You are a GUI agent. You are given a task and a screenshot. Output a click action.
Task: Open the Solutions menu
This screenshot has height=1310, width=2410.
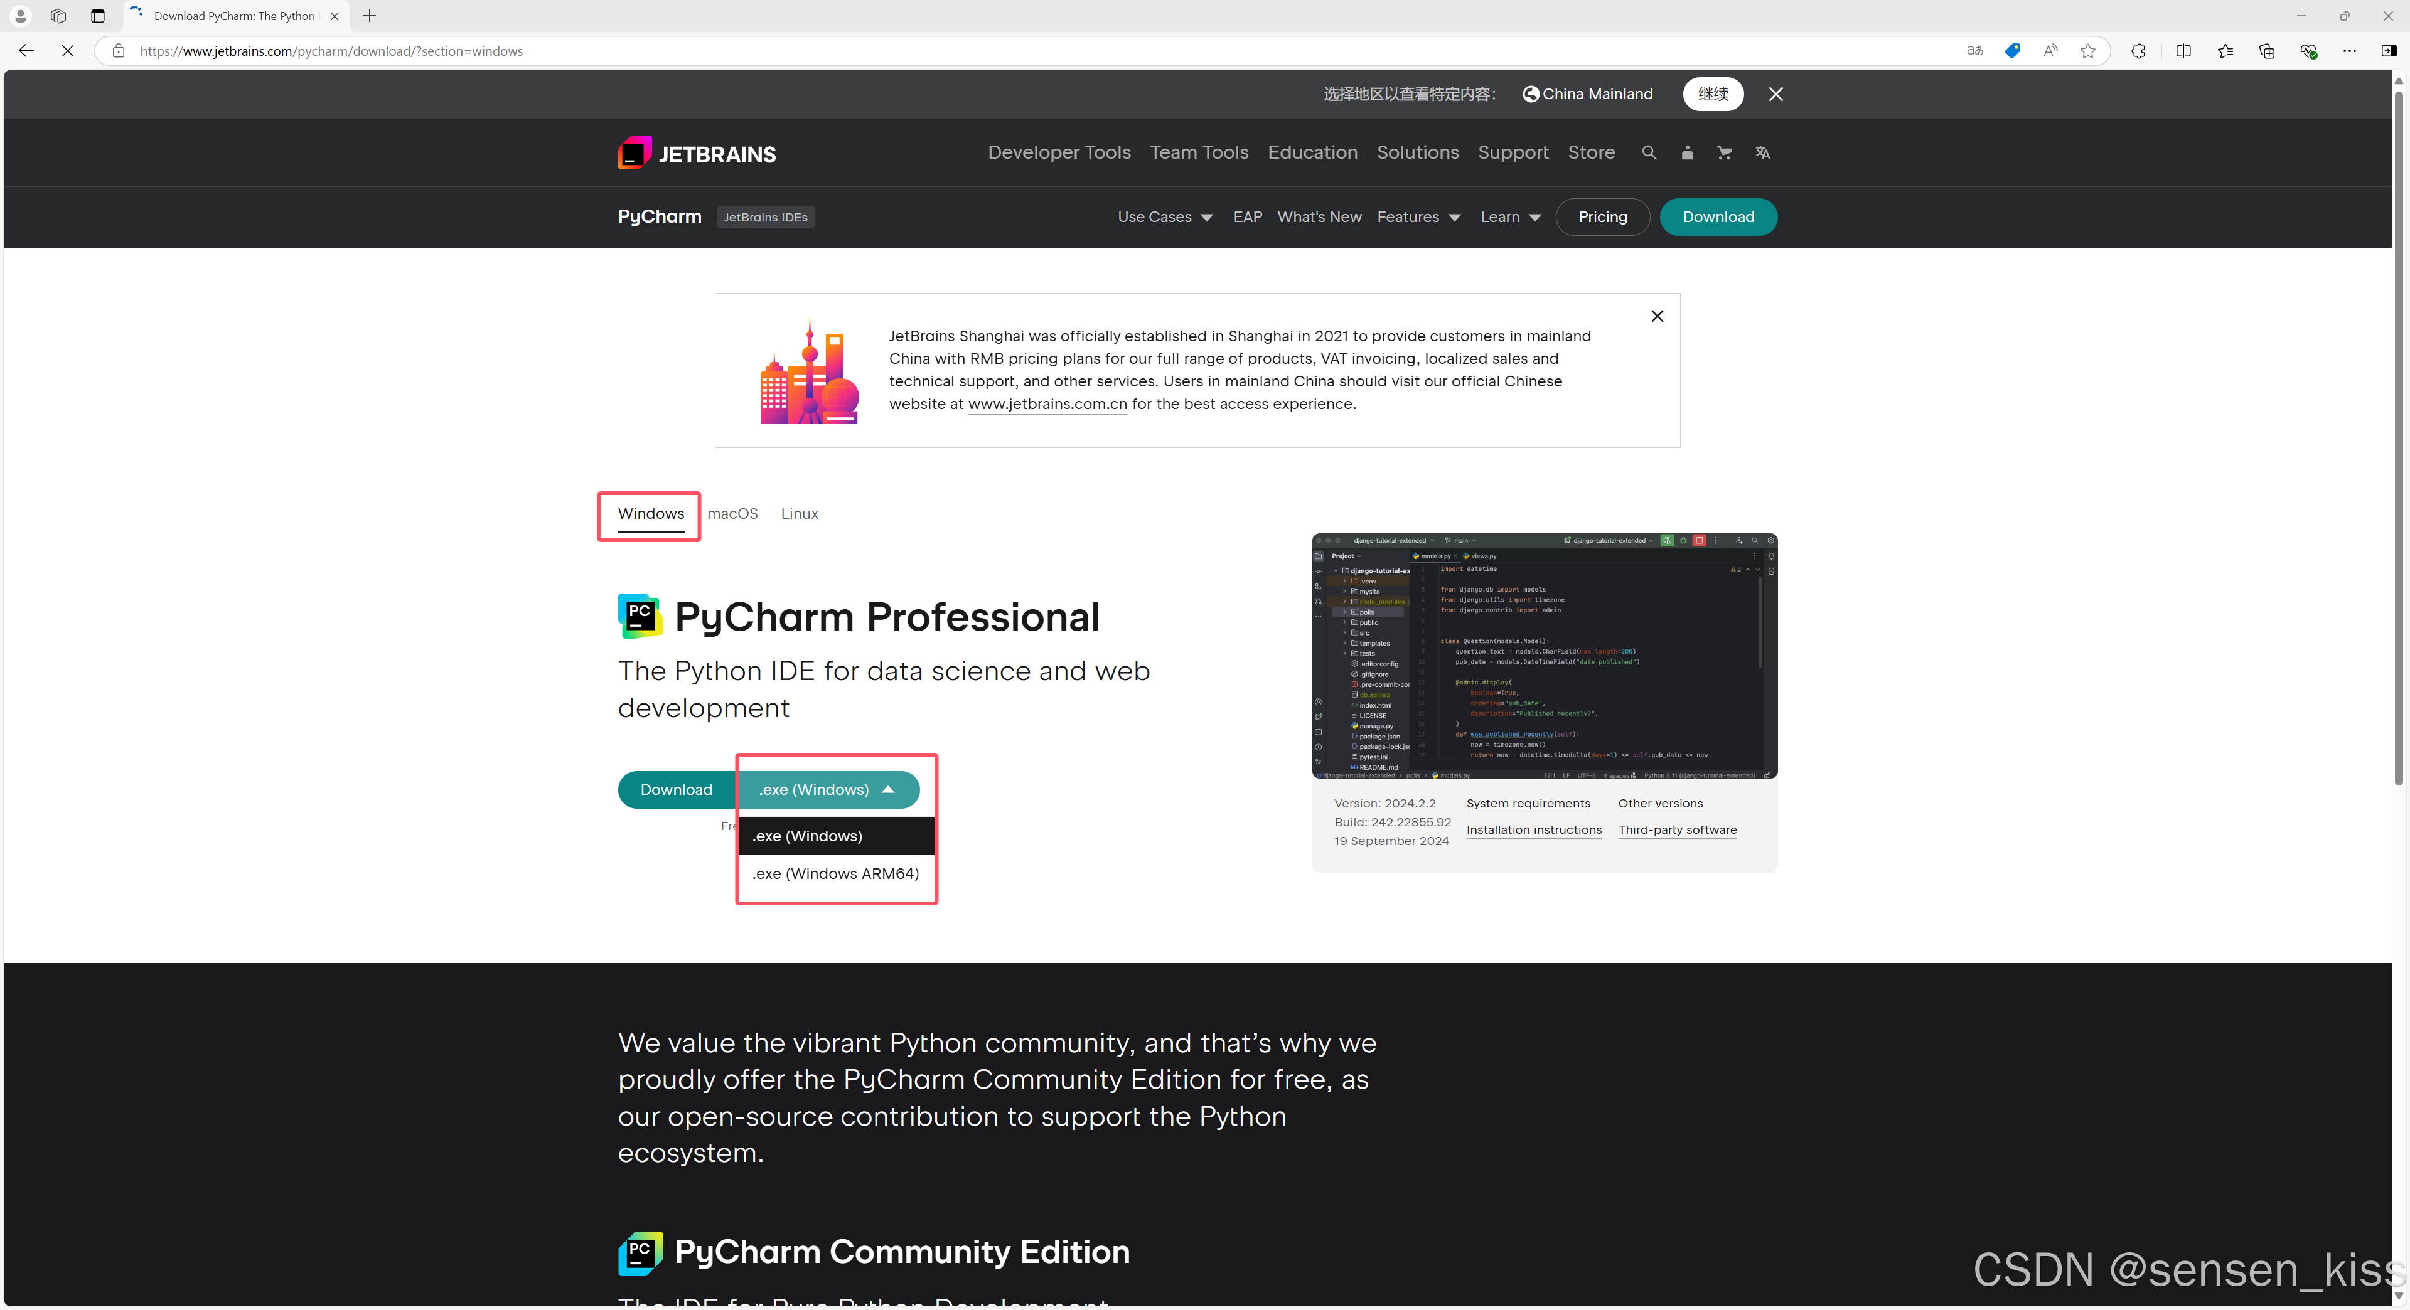(x=1417, y=152)
